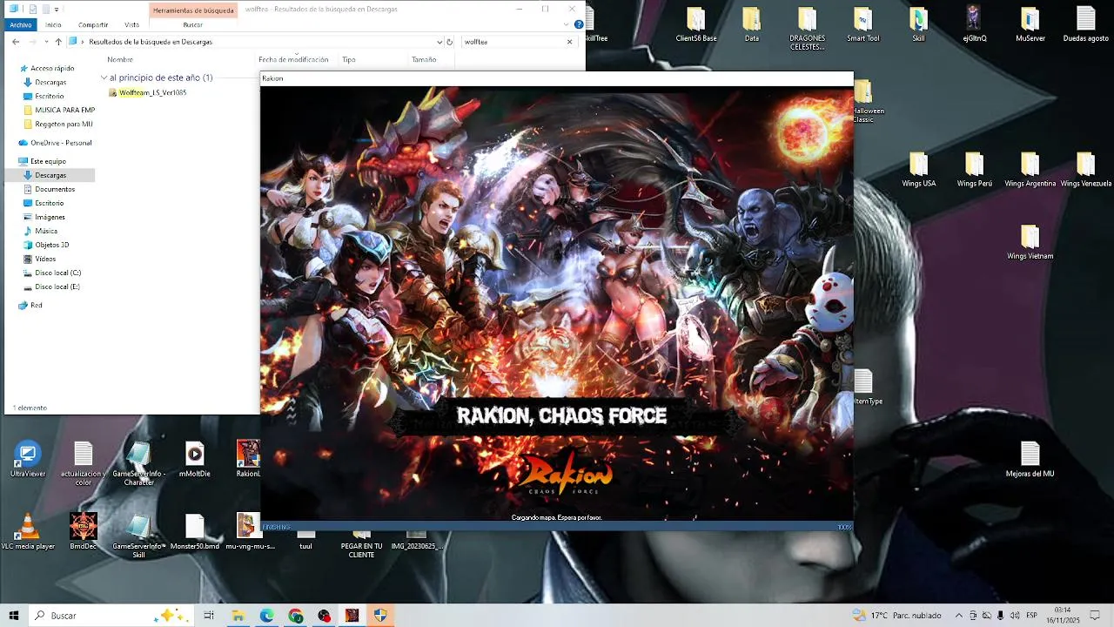Select the Wings USA folder
1114x627 pixels.
point(919,170)
